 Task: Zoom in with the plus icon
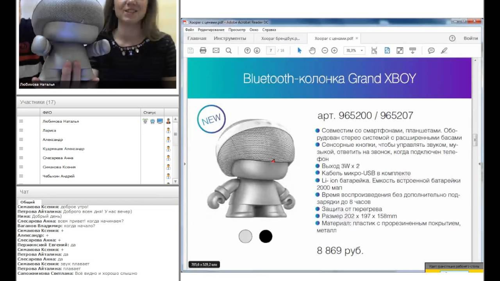click(334, 50)
